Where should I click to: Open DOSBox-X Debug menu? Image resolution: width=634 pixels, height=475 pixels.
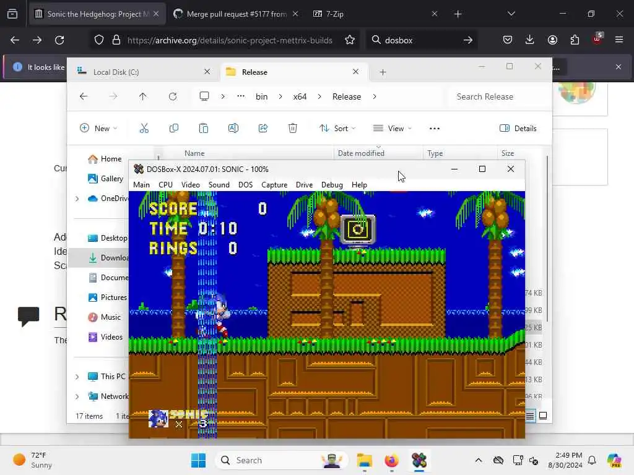pos(332,184)
